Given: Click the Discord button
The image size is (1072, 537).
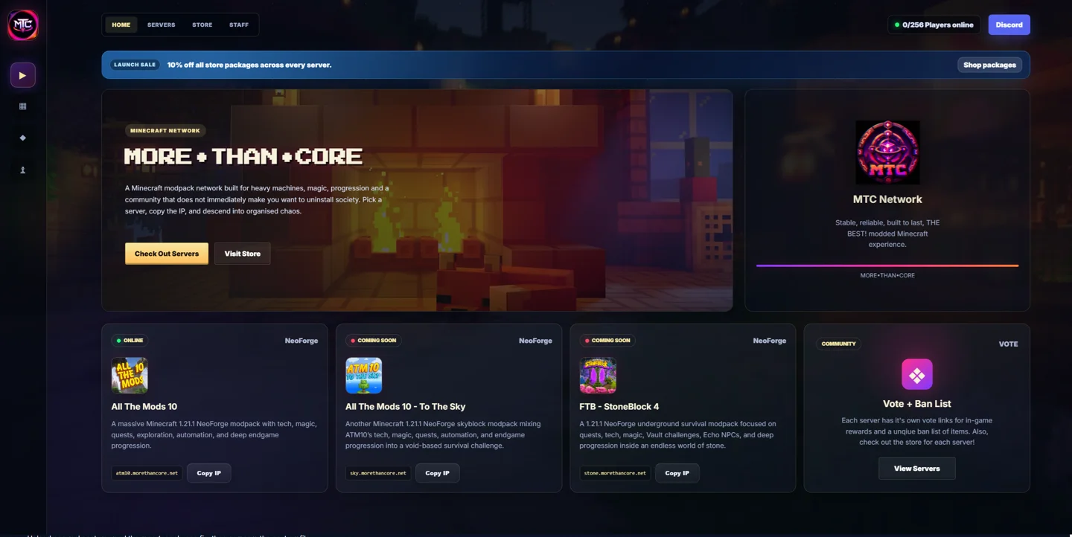Looking at the screenshot, I should tap(1009, 25).
